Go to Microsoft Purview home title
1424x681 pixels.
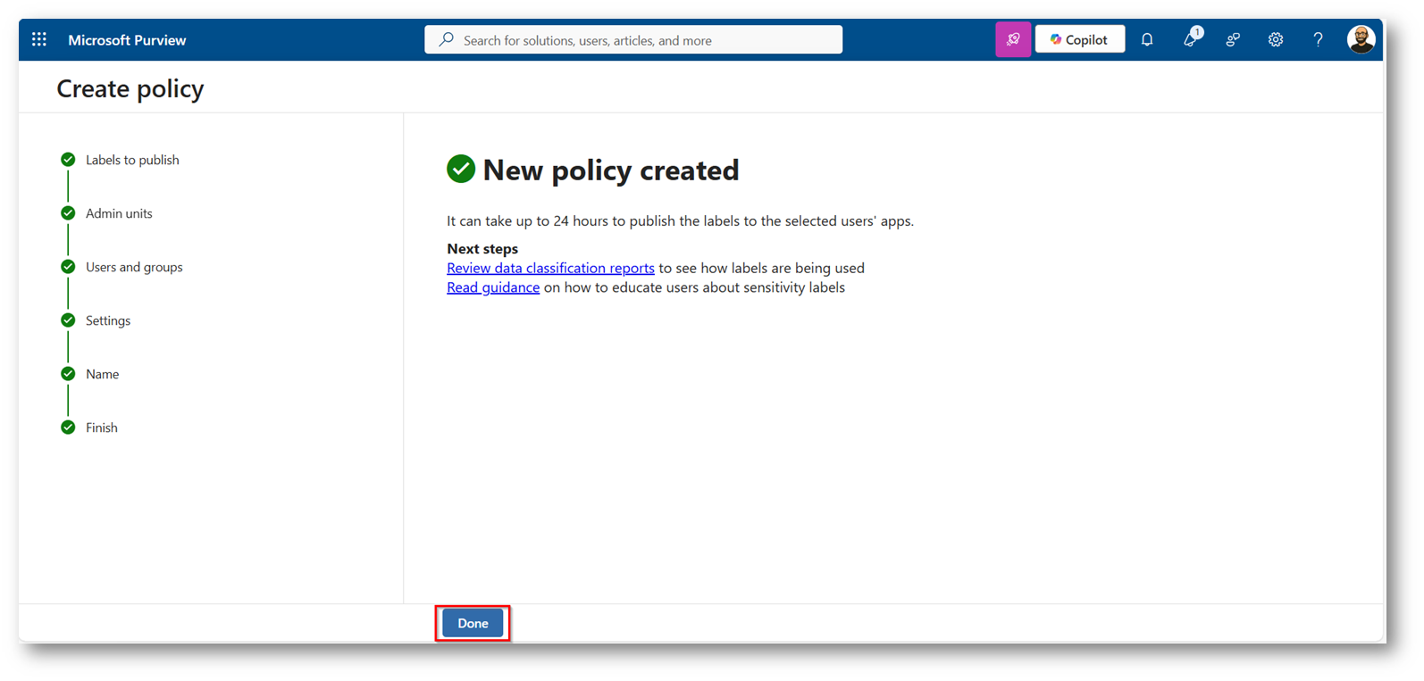pyautogui.click(x=127, y=40)
